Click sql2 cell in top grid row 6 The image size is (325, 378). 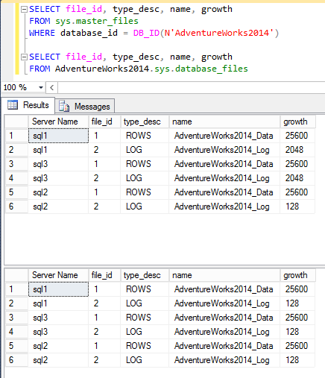click(x=58, y=207)
